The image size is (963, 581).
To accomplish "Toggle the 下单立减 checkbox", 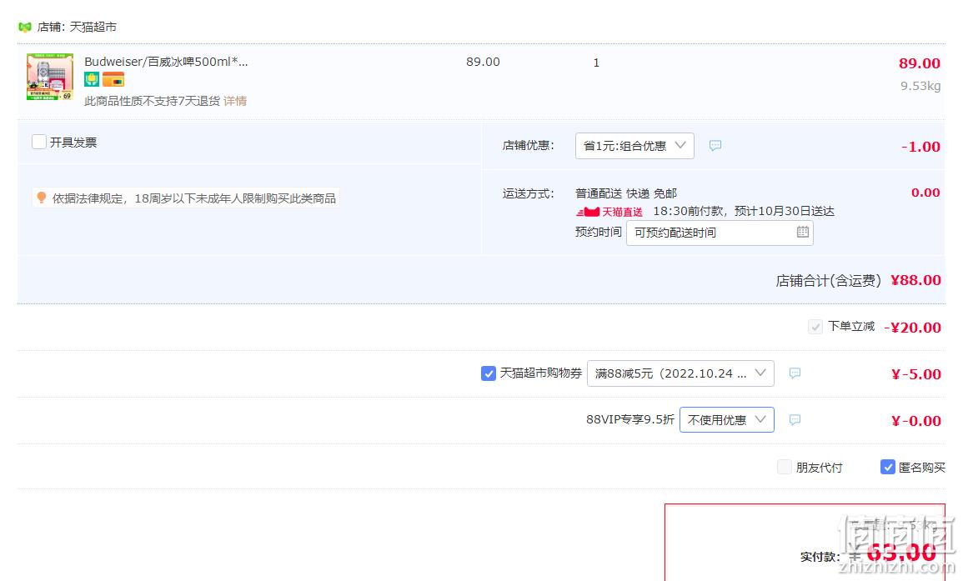I will [x=815, y=327].
